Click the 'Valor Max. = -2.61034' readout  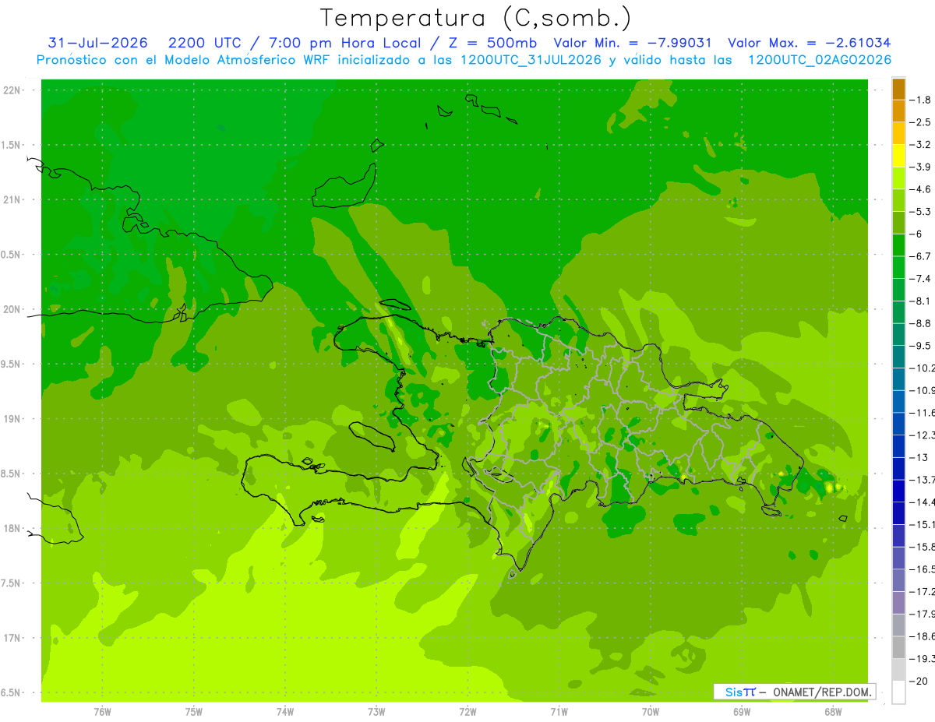click(x=809, y=44)
